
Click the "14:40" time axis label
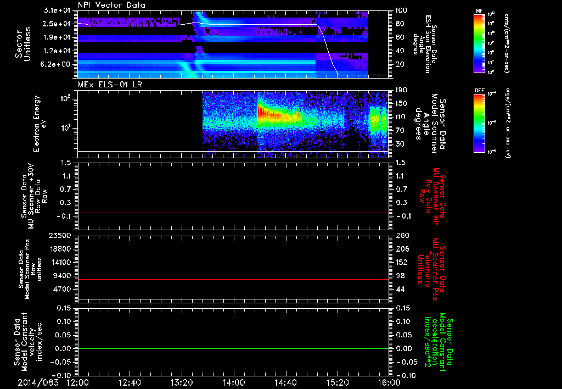tap(285, 382)
